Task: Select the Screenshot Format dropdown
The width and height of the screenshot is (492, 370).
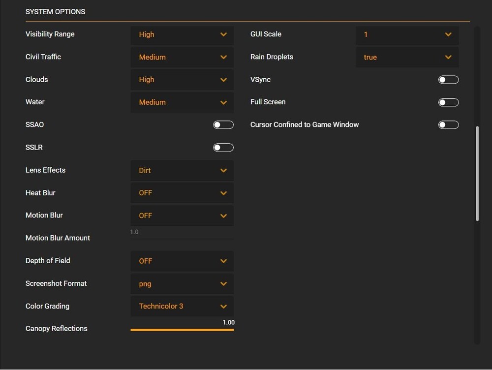Action: (x=182, y=283)
